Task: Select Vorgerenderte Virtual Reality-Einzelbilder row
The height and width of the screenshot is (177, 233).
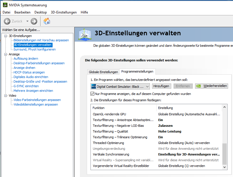Action: [x=157, y=166]
